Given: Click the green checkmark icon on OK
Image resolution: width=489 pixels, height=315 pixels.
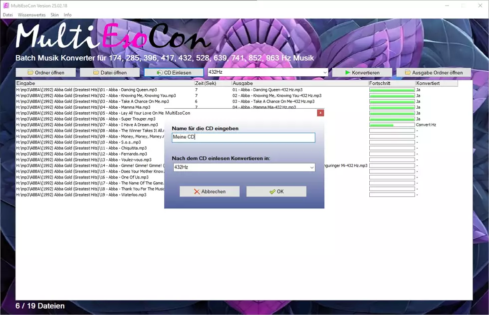Looking at the screenshot, I should point(272,191).
